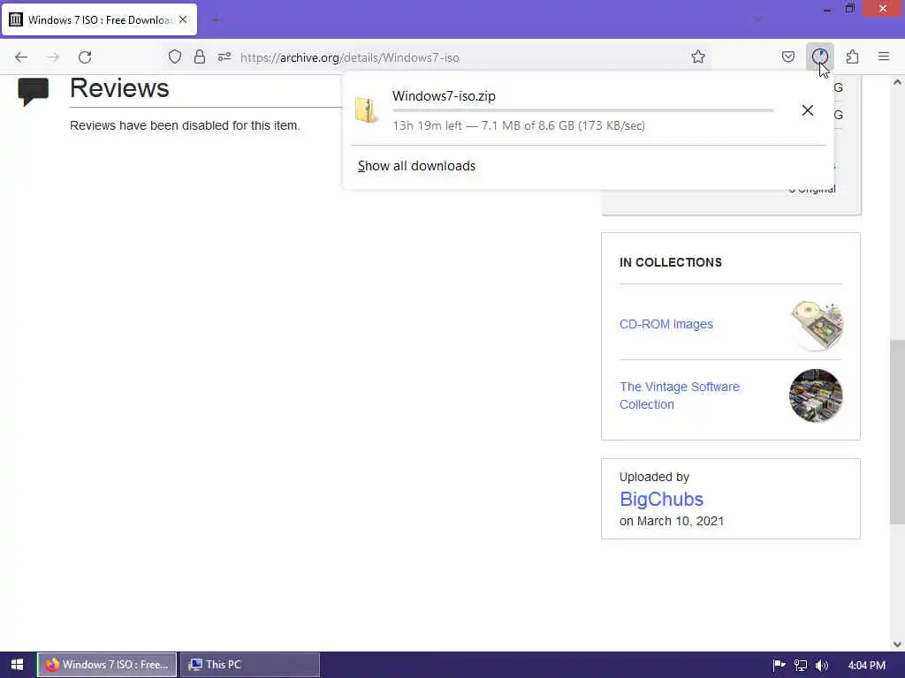The height and width of the screenshot is (678, 905).
Task: Switch to Firefox taskbar button
Action: [107, 665]
